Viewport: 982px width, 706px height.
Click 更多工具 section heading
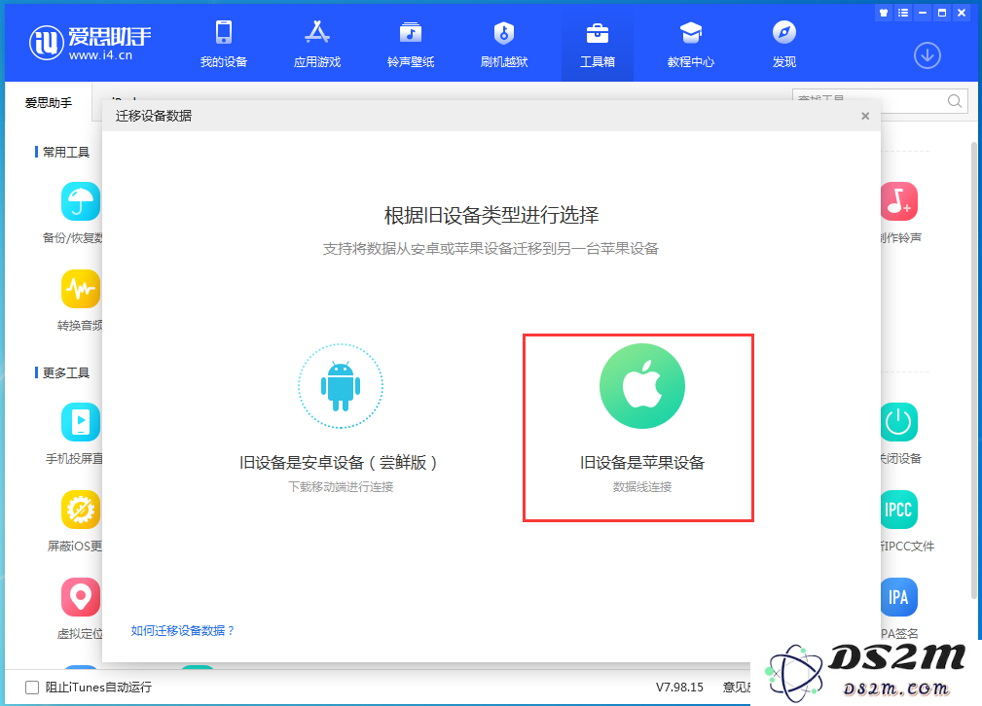pos(66,373)
